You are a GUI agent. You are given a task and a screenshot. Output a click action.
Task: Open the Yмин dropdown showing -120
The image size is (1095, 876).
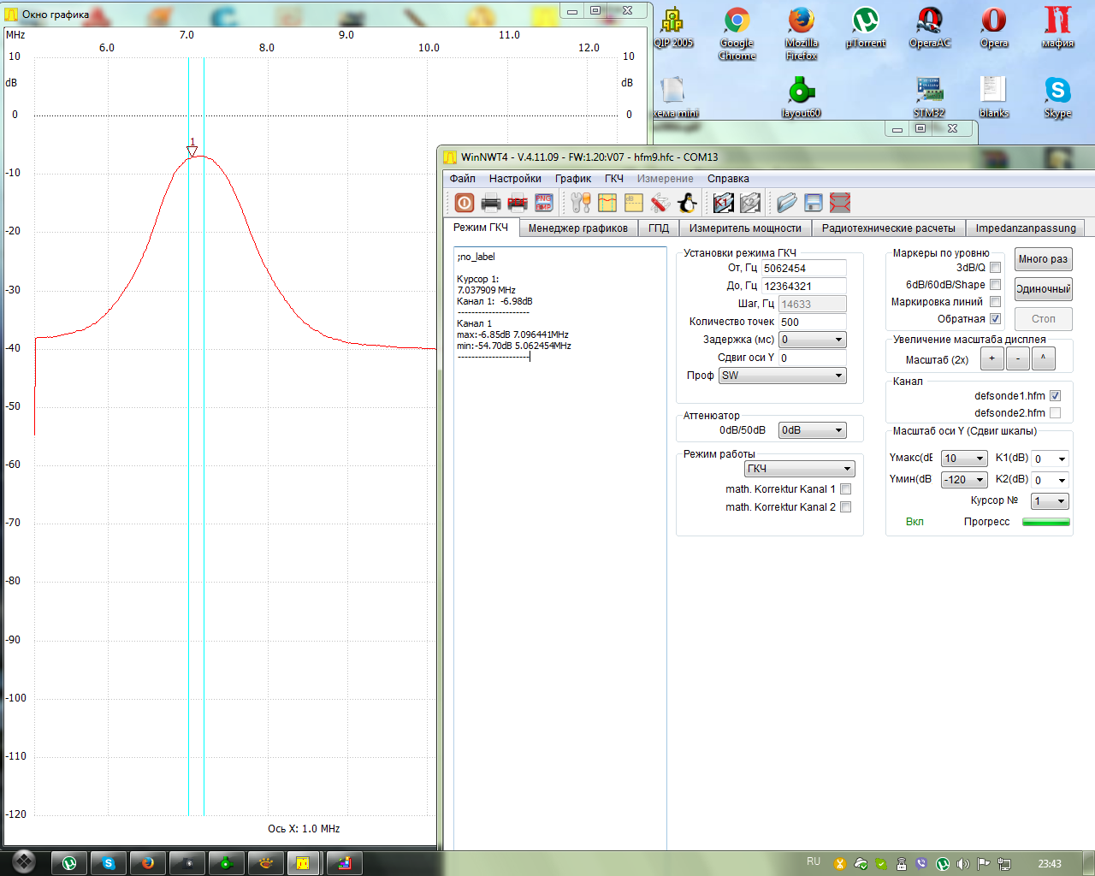click(x=964, y=480)
